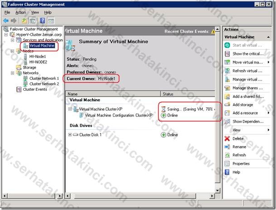Click the Show/Hide action pane toolbar icon
This screenshot has width=276, height=210.
[51, 20]
